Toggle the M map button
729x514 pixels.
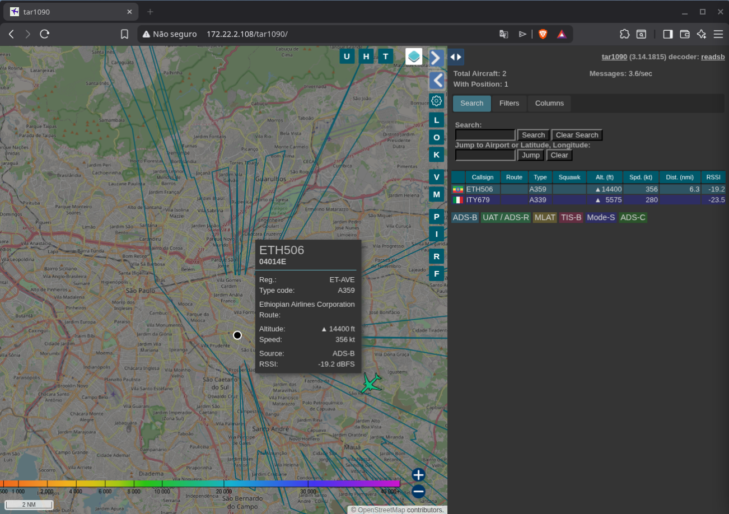click(x=437, y=194)
